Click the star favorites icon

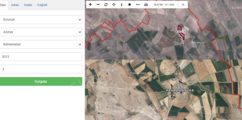[130, 5]
